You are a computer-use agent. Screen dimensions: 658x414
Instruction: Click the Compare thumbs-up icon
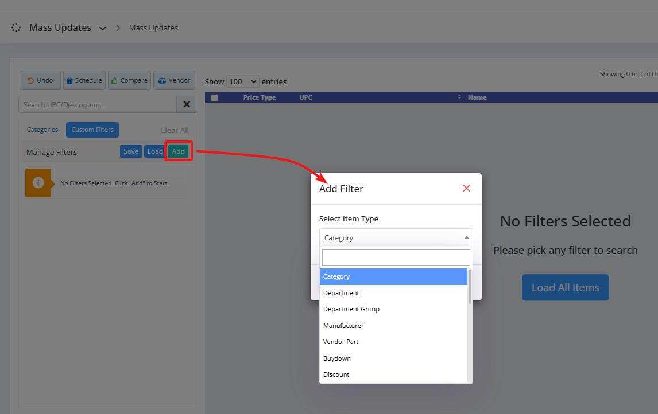(114, 80)
